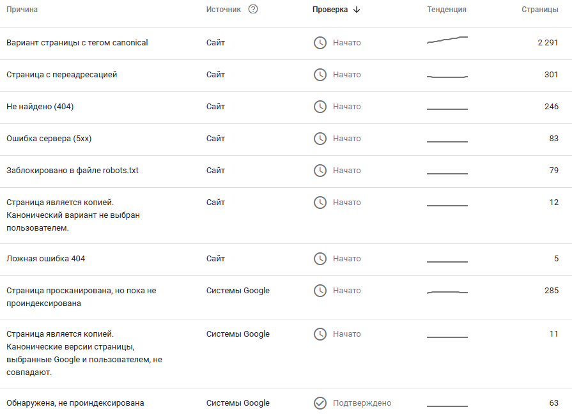Screen dimensions: 572x414
Task: Click clock icon in Ложная ошибка 404 row
Action: pos(320,259)
